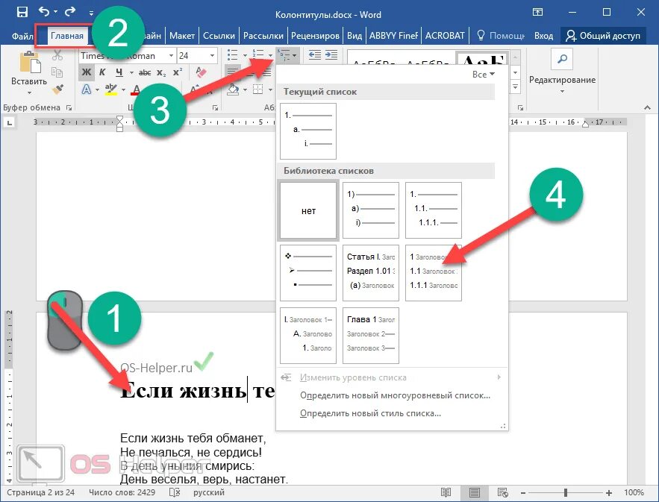Collapse the ribbon with the chevron

click(x=647, y=108)
